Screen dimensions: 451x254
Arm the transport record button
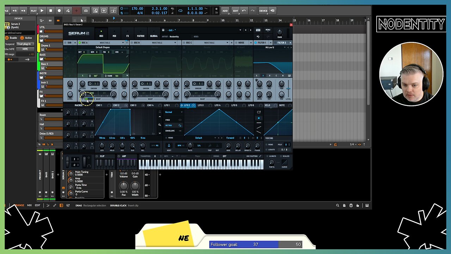pyautogui.click(x=59, y=11)
